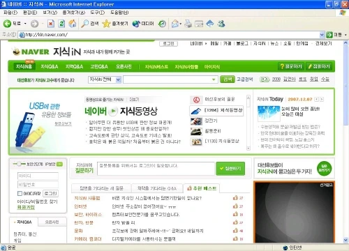Select the 오픈사전 tab in the left panel
349x251 pixels.
pos(52,222)
